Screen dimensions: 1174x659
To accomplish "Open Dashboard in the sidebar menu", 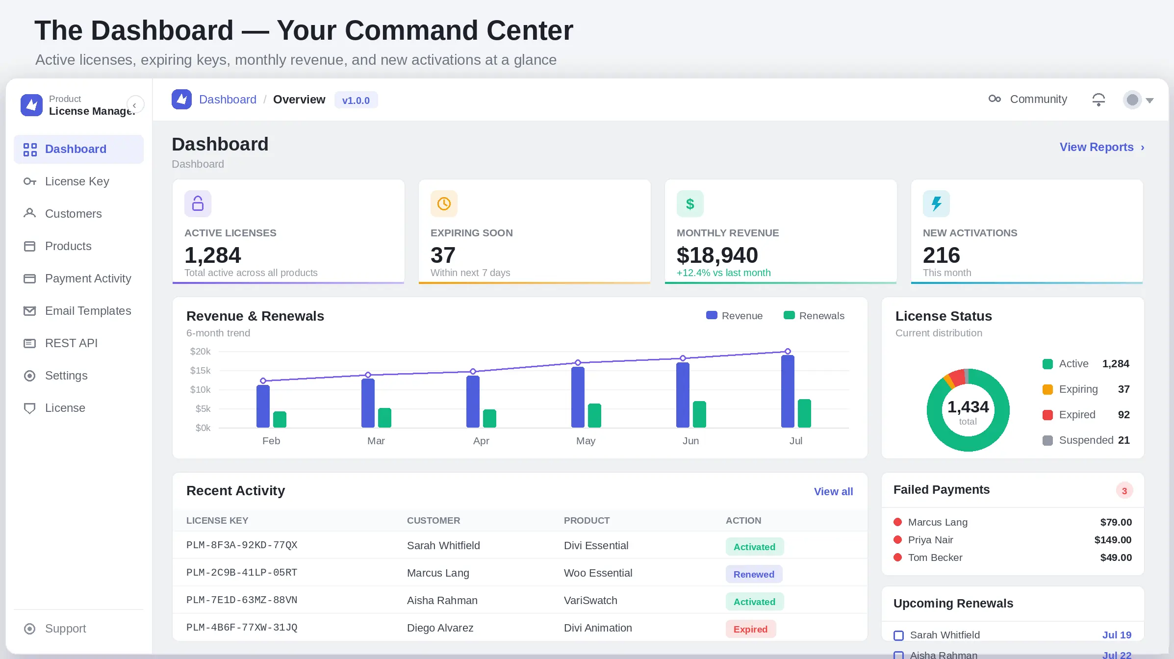I will point(78,149).
